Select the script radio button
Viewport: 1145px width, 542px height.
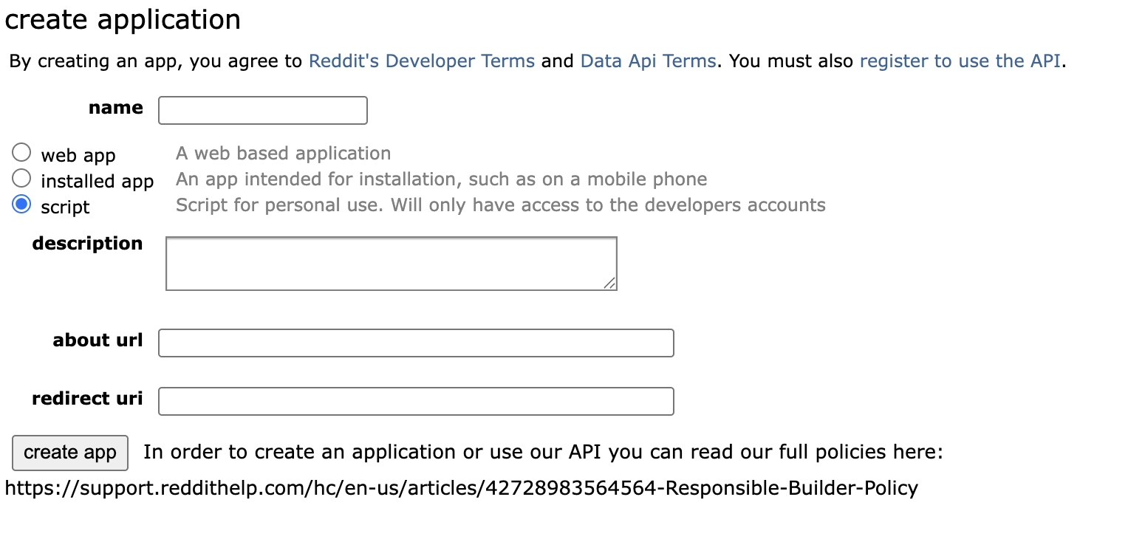(x=22, y=205)
